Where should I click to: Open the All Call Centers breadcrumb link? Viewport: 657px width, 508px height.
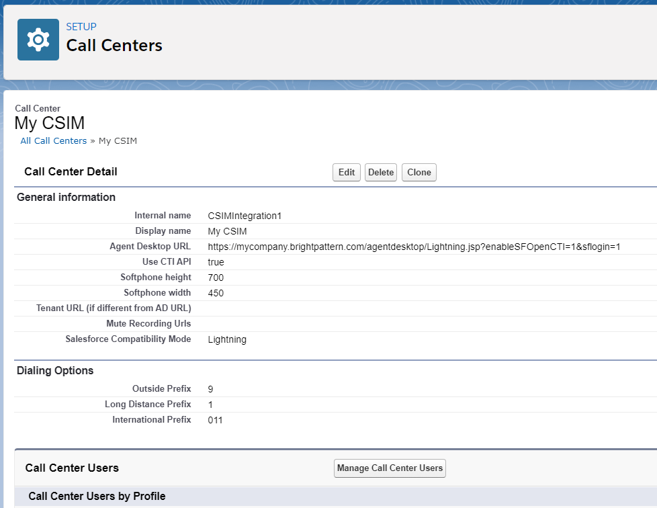[54, 141]
